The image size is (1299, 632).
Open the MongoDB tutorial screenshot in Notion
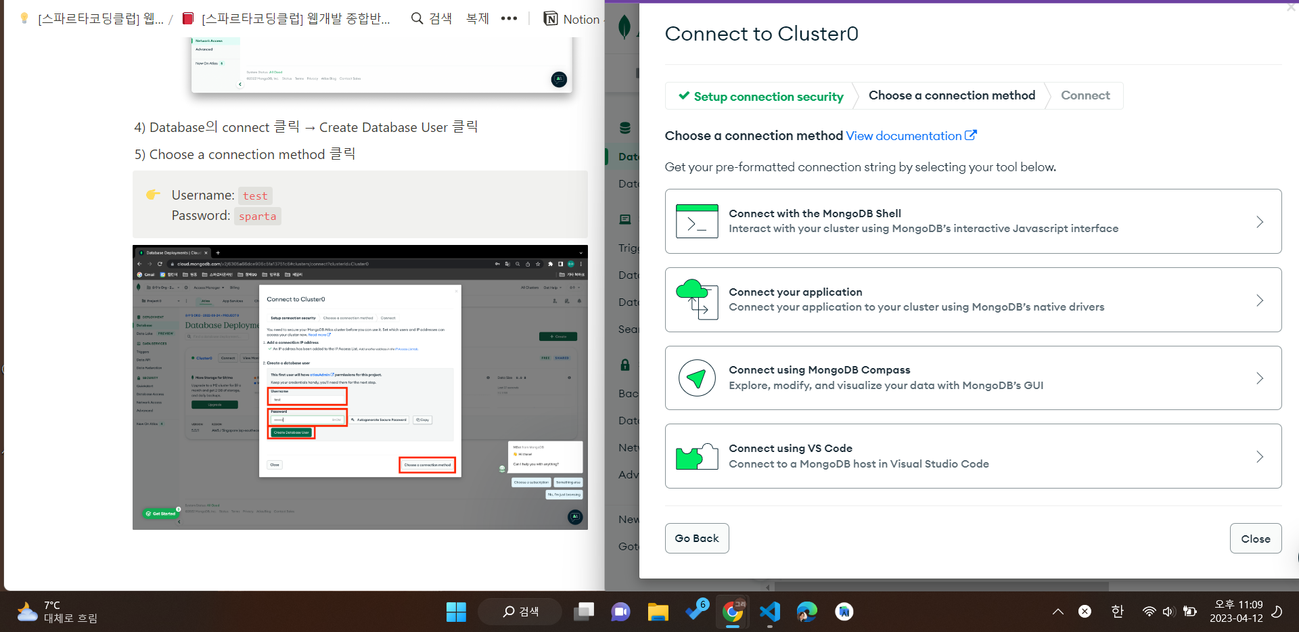point(360,387)
